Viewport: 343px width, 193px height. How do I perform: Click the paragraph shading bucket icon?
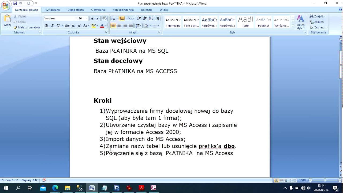tap(146, 26)
